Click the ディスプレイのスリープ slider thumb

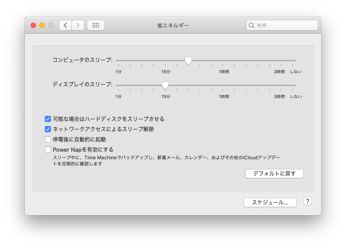165,86
